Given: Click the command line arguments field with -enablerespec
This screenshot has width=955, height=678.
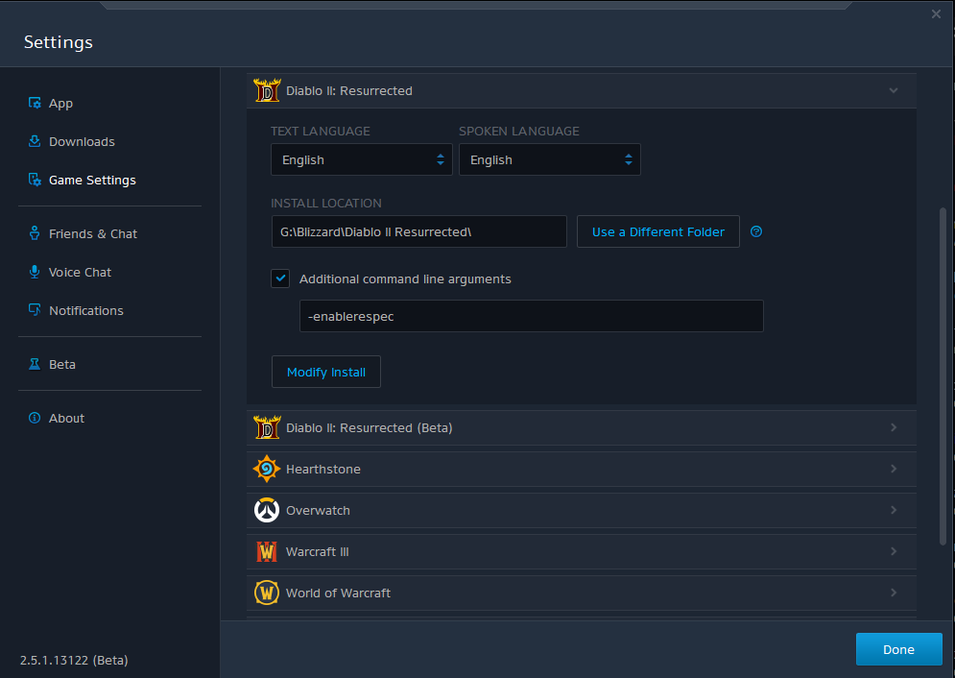Looking at the screenshot, I should click(x=531, y=316).
